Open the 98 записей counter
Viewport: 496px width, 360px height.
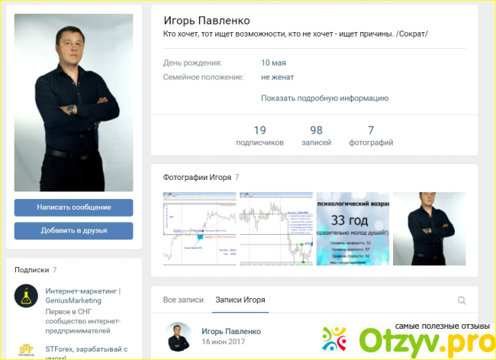click(x=317, y=136)
